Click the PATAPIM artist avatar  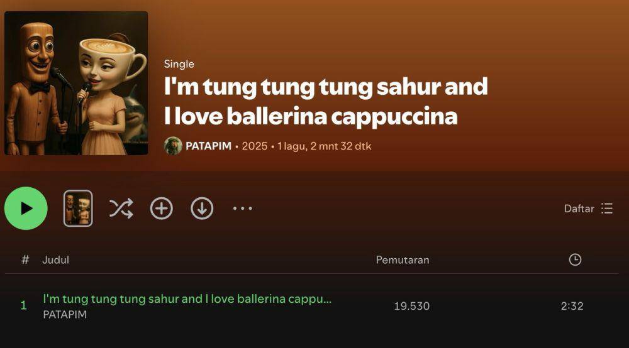pyautogui.click(x=173, y=146)
